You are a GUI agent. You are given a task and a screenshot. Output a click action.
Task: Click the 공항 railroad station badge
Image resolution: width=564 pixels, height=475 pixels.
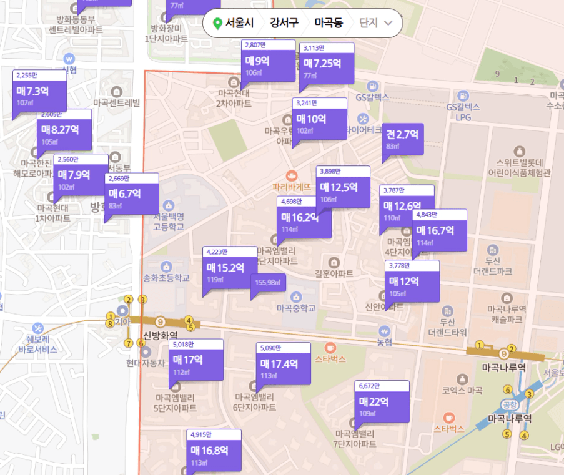pyautogui.click(x=509, y=405)
